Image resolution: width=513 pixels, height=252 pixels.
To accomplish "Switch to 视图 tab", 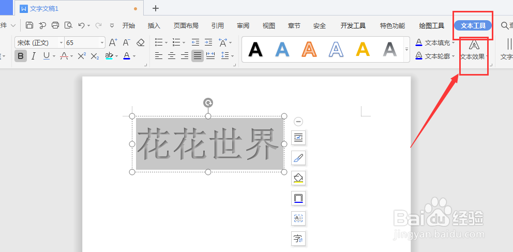I will [269, 25].
